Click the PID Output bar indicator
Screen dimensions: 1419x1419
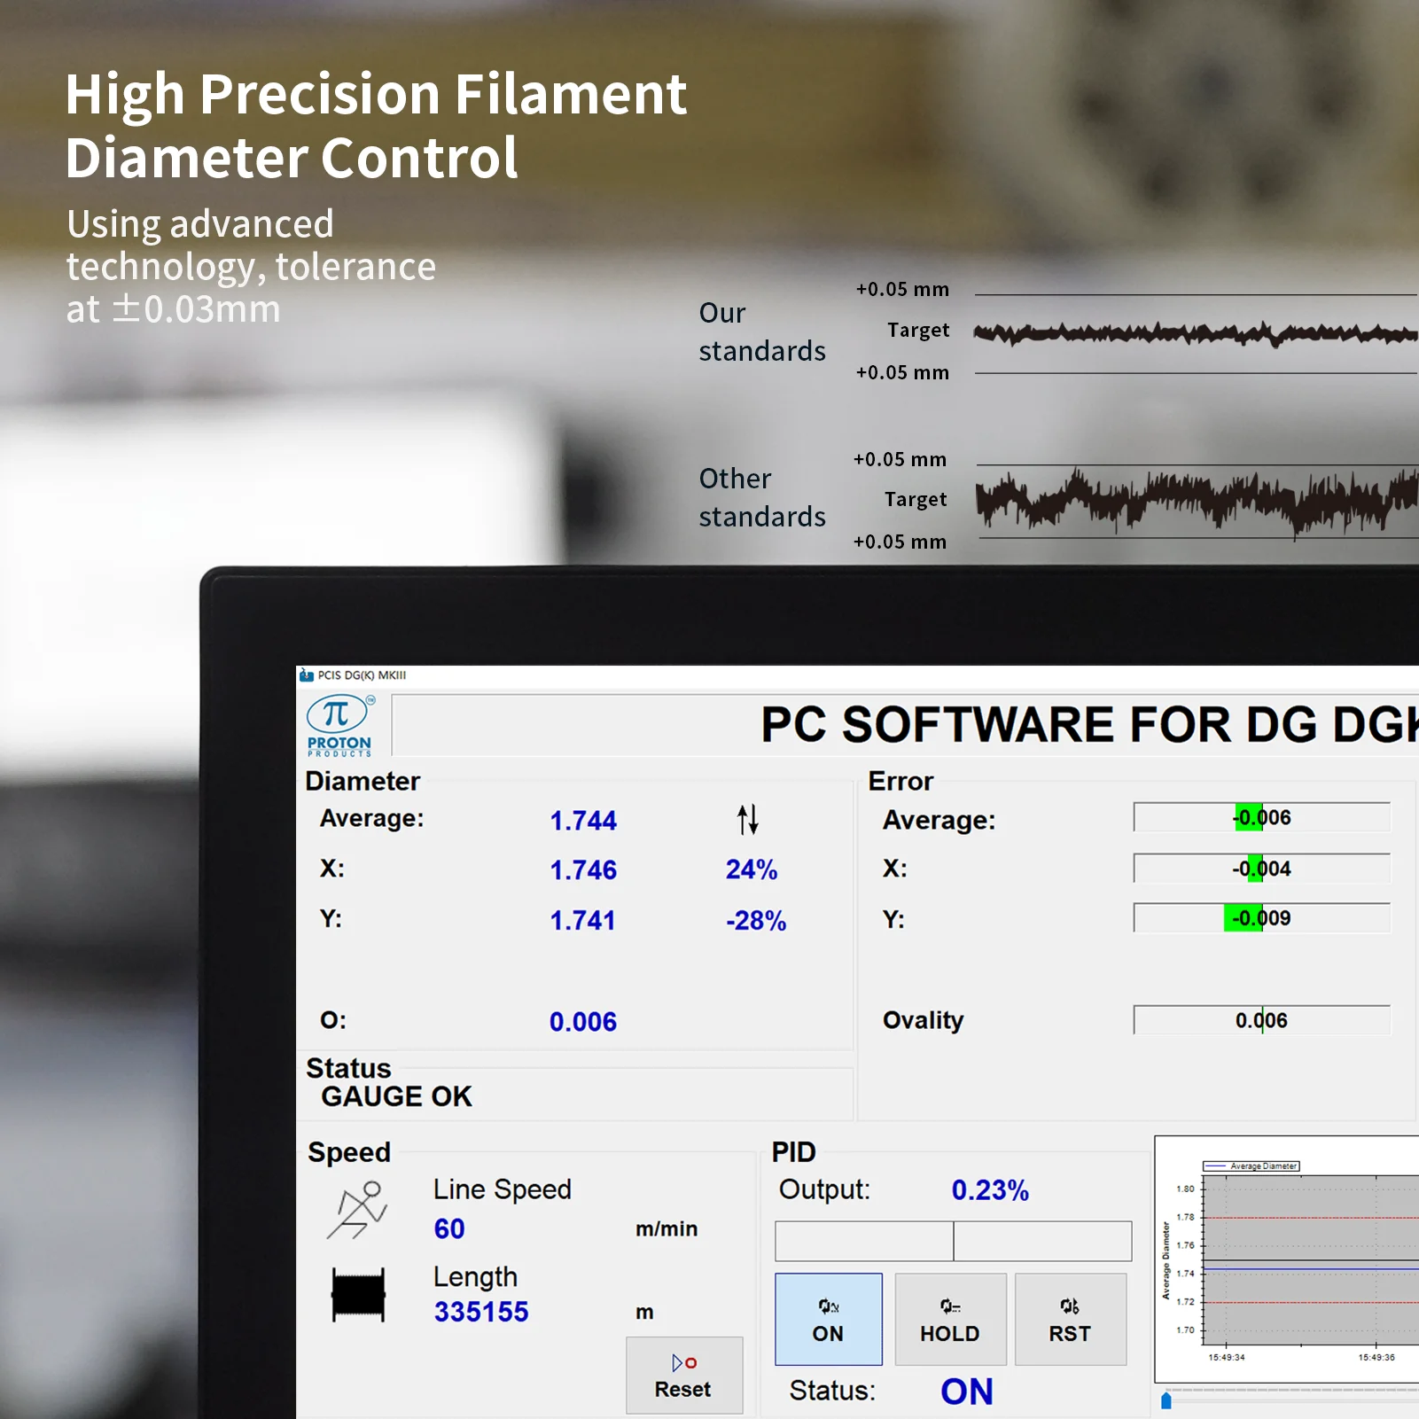click(x=953, y=1241)
